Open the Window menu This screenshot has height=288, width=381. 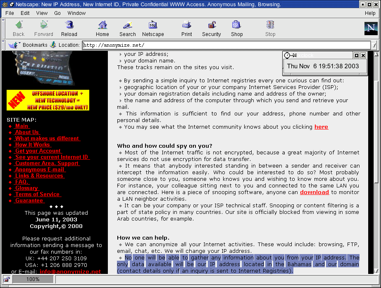point(76,13)
